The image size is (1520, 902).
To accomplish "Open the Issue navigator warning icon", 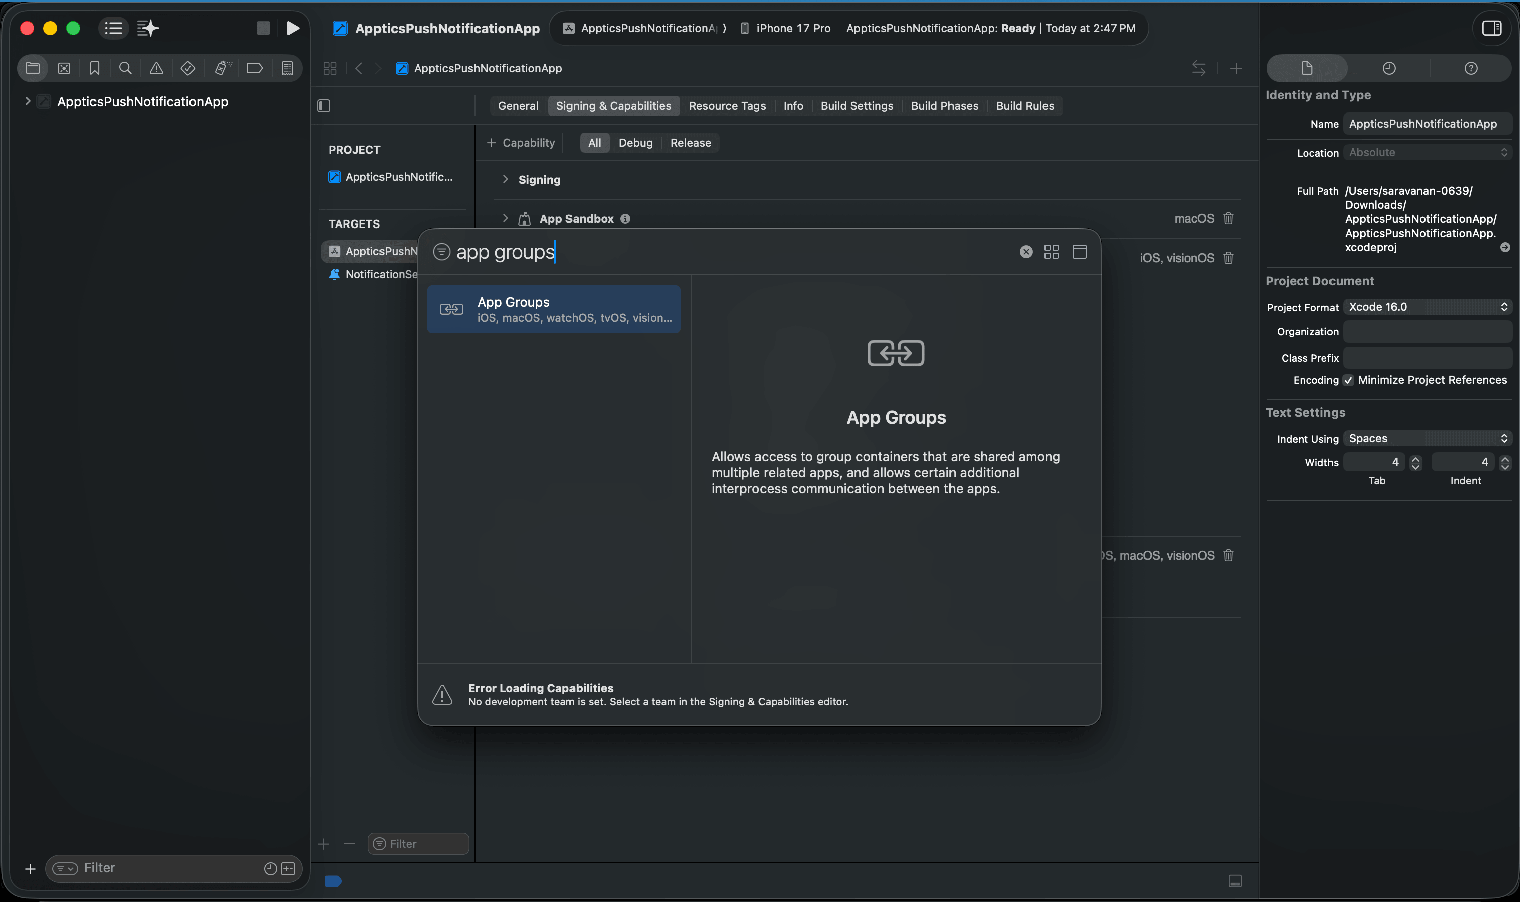I will coord(156,68).
